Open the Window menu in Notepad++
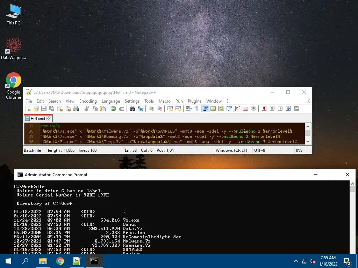The width and height of the screenshot is (358, 268). (x=214, y=101)
